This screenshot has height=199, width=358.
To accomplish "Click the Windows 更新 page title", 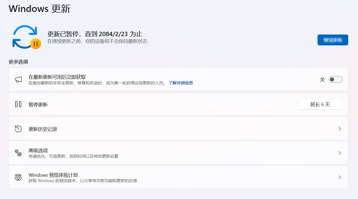I will point(40,9).
